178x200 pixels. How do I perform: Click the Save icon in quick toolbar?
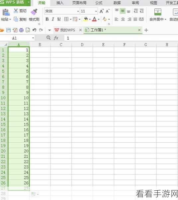pyautogui.click(x=9, y=30)
